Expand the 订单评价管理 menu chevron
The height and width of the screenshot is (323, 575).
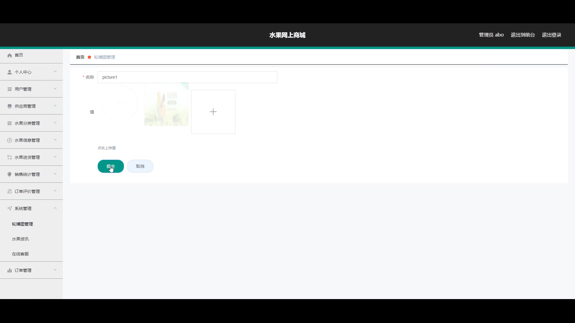[x=55, y=191]
